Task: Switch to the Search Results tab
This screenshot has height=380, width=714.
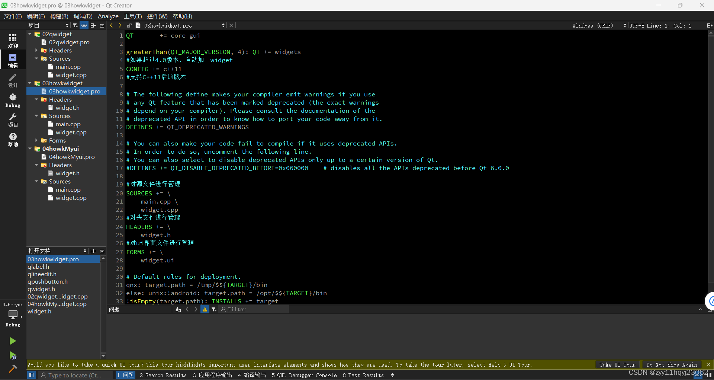Action: click(x=163, y=375)
